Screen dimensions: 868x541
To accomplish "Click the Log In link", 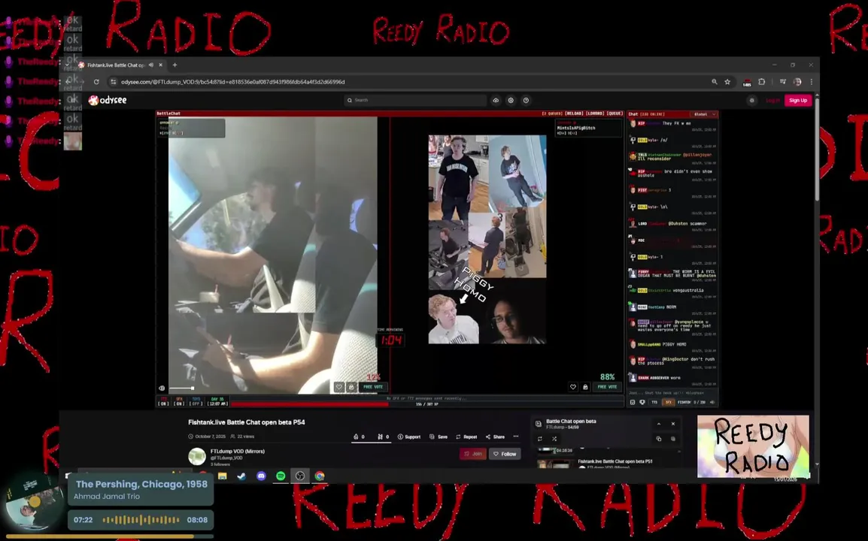I will [772, 100].
